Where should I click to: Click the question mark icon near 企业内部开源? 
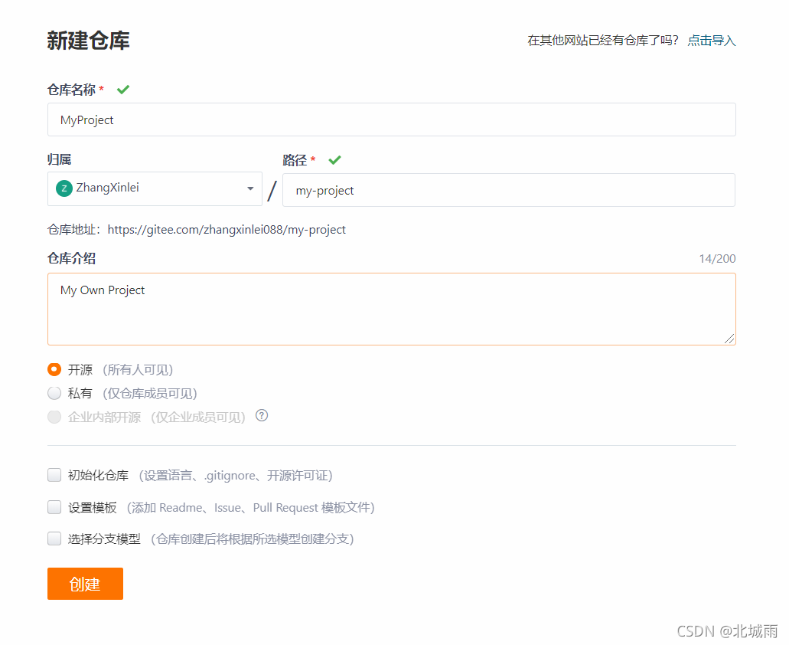tap(261, 417)
